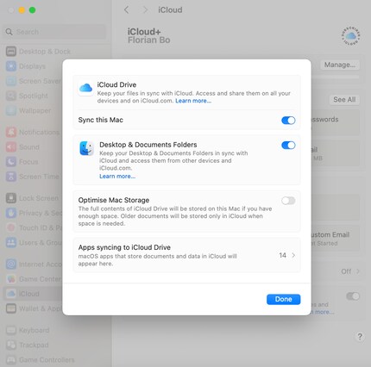
Task: Click the Done button
Action: (283, 299)
